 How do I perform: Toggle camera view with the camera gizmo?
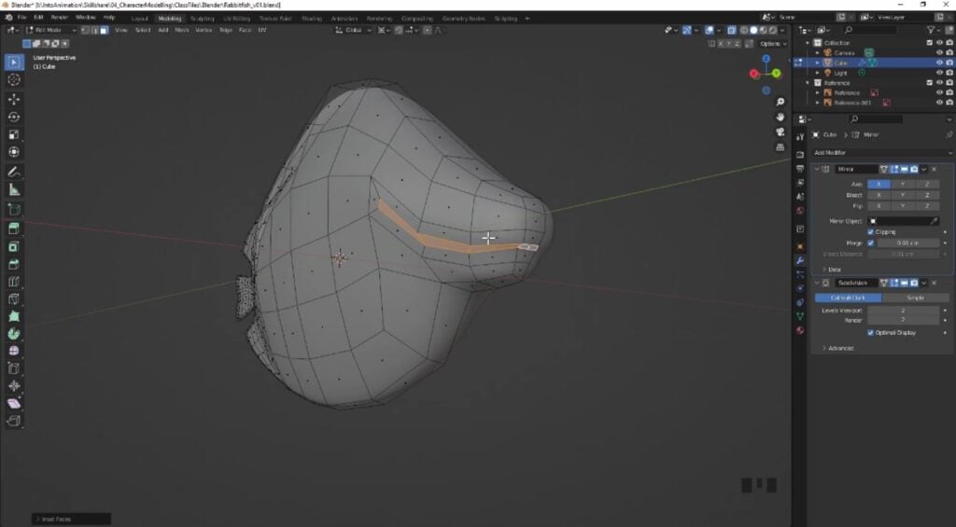[780, 132]
